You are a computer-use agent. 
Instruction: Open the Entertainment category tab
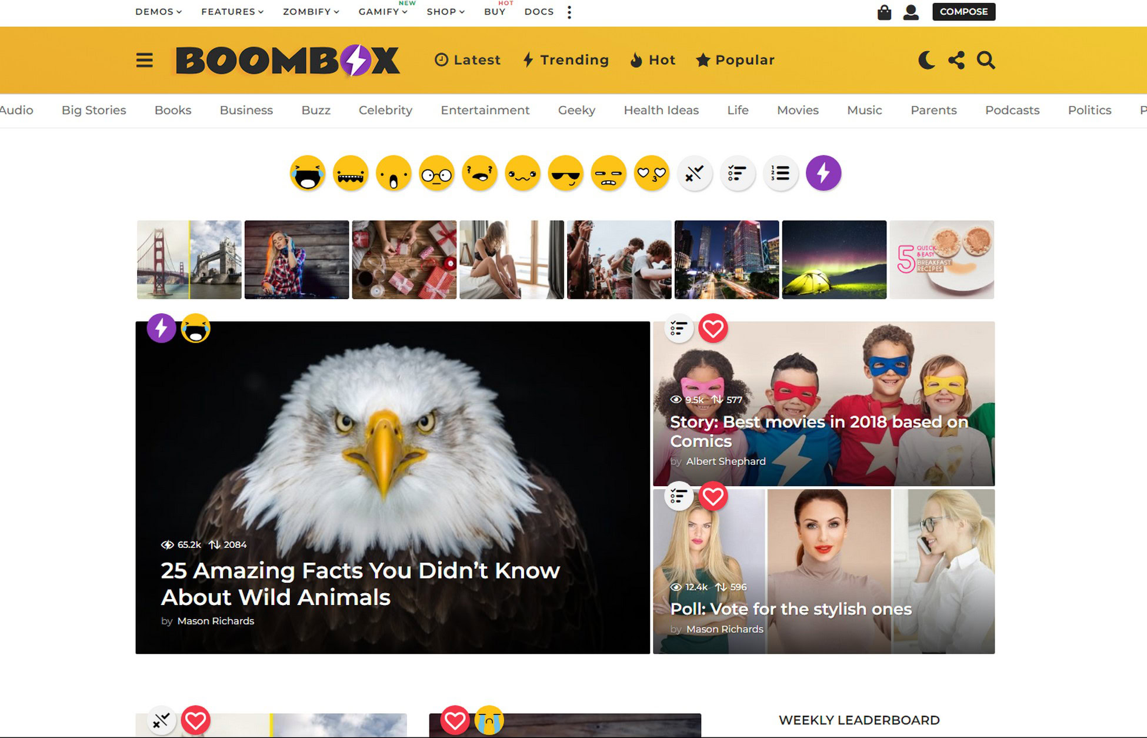pos(486,109)
